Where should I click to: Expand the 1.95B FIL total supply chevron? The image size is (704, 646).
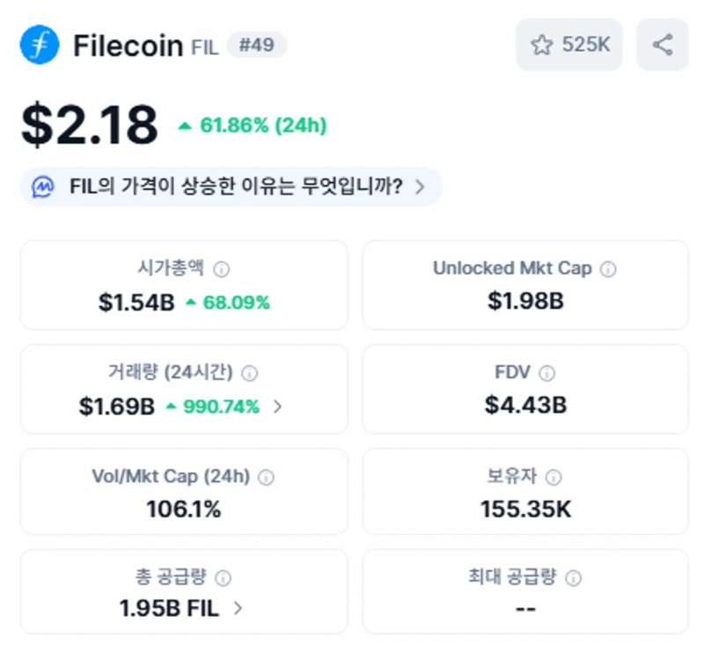(x=238, y=607)
